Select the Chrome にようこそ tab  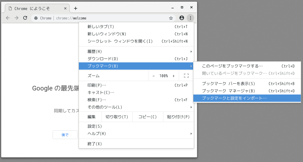tap(37, 8)
